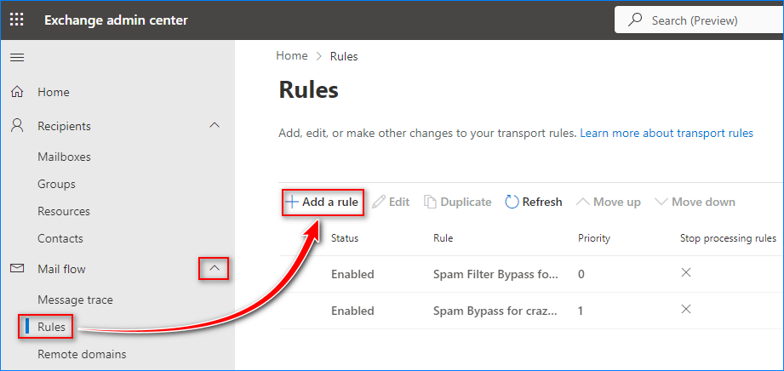Screen dimensions: 784x371
Task: Click the Move down button label
Action: 703,202
